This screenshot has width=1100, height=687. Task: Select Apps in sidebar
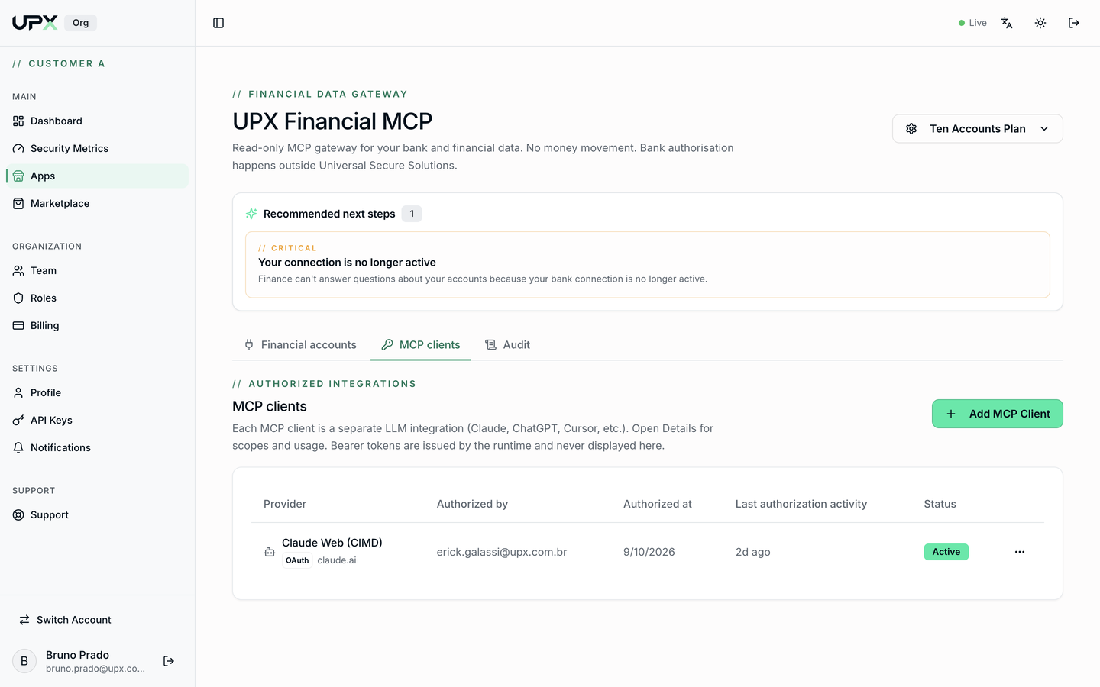pos(97,176)
